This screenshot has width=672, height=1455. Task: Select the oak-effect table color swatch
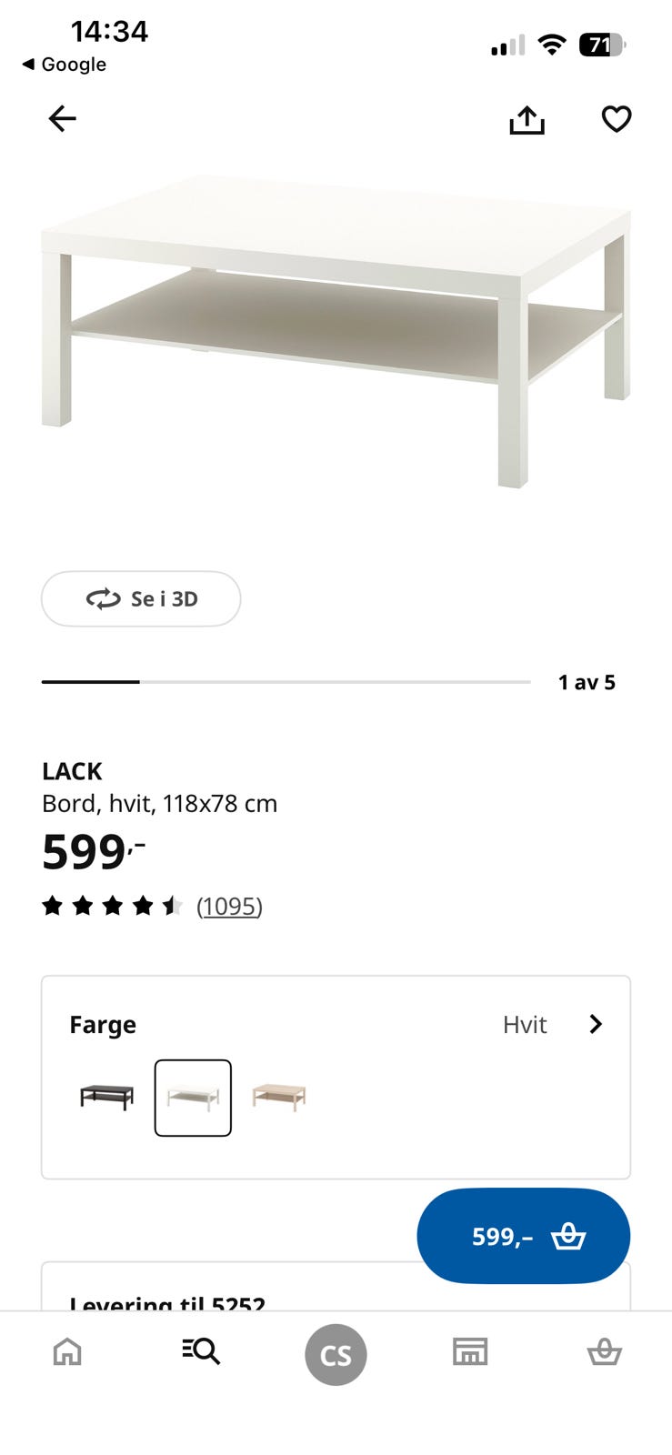(x=279, y=1097)
